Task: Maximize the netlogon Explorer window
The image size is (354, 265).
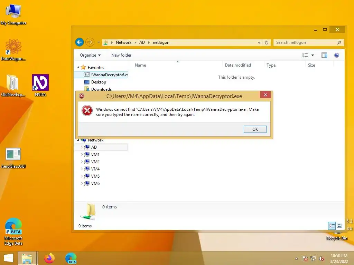Action: coord(325,30)
